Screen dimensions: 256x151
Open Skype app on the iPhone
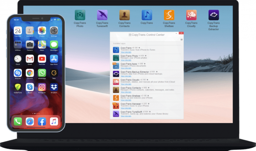click(x=30, y=87)
